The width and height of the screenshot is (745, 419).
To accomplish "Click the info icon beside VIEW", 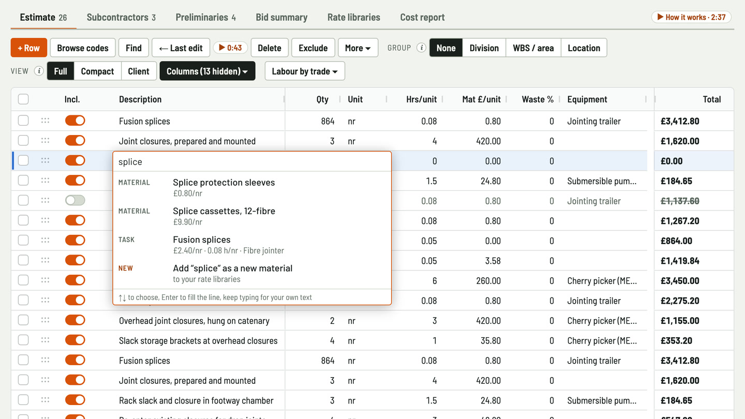I will (39, 71).
